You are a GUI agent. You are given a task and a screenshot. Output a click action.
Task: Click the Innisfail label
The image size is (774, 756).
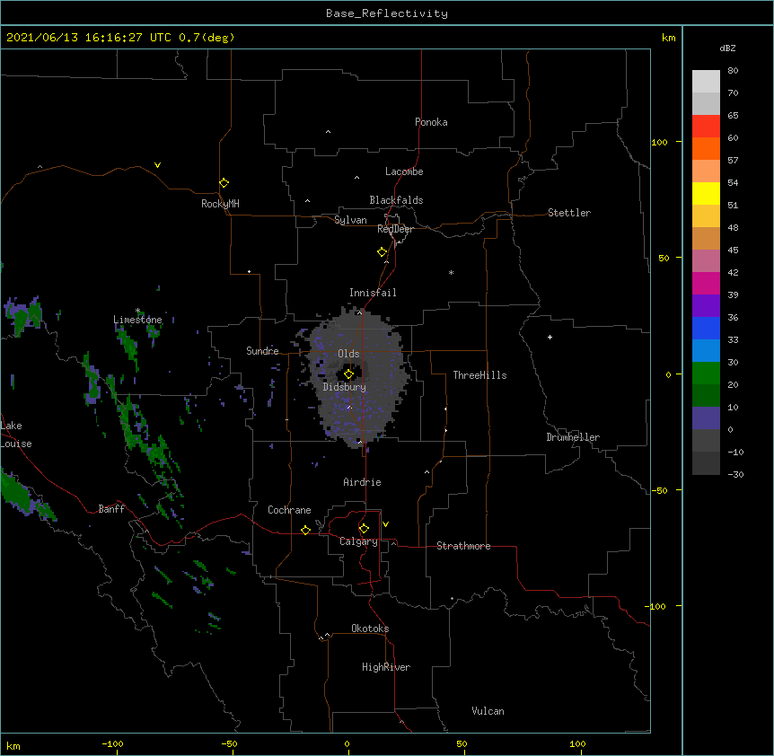point(373,293)
